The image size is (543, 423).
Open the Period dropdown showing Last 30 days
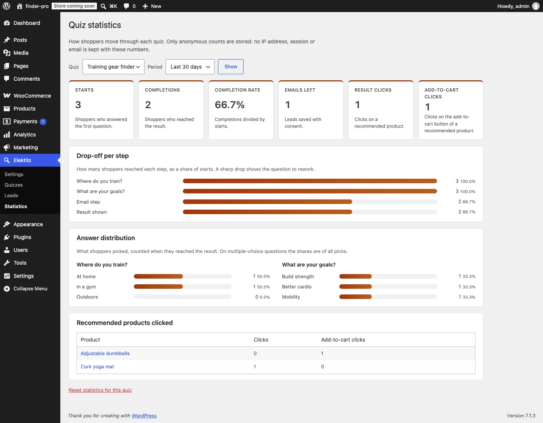[x=190, y=67]
